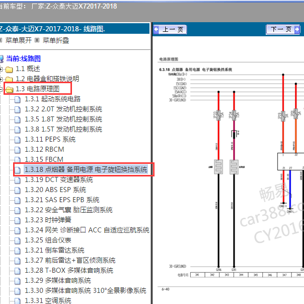This screenshot has height=304, width=304.
Task: Open 1.2 电器盒和搭铁说明 section
Action: (x=47, y=79)
